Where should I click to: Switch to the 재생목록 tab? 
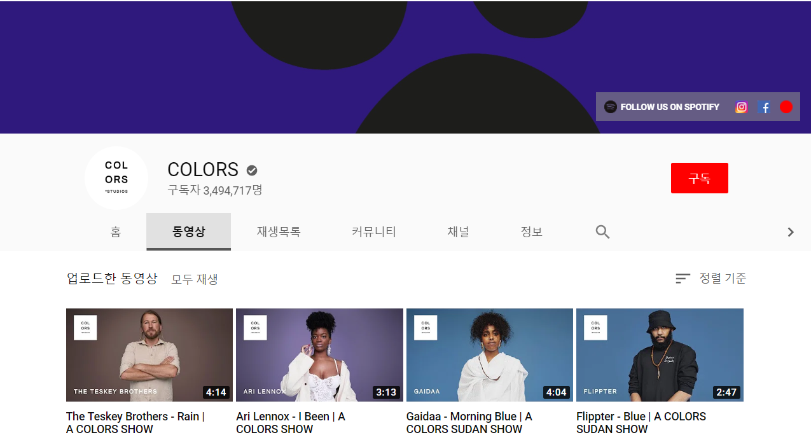tap(279, 232)
